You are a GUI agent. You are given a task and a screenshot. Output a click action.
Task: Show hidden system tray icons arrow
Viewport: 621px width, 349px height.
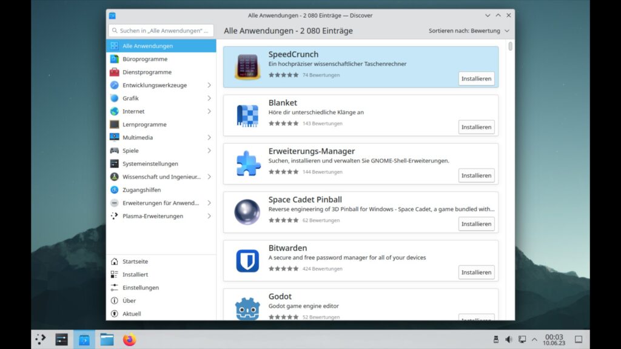[x=535, y=339]
